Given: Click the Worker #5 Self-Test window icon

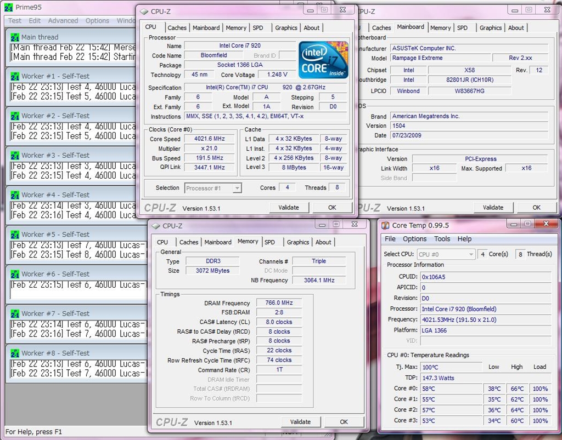Looking at the screenshot, I should pos(15,235).
